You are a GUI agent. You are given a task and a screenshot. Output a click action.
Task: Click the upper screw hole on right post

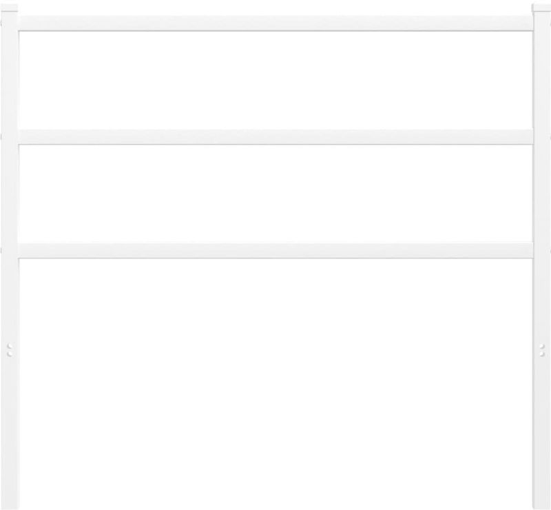tap(542, 346)
